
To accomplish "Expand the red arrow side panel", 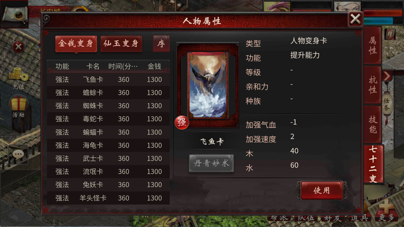I will [x=387, y=76].
